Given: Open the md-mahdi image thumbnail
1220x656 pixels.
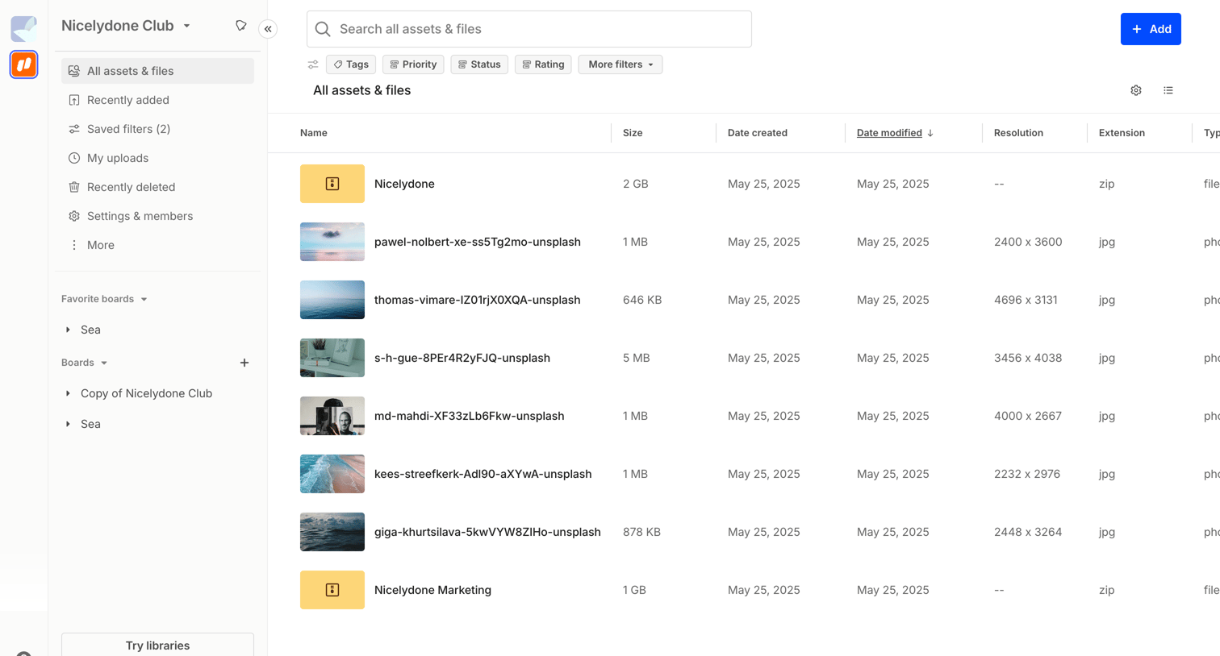Looking at the screenshot, I should pos(332,416).
